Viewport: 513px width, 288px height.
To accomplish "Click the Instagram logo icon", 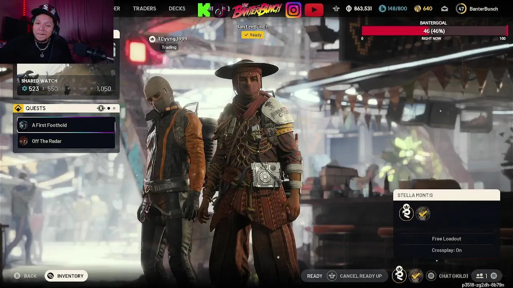I will 293,10.
